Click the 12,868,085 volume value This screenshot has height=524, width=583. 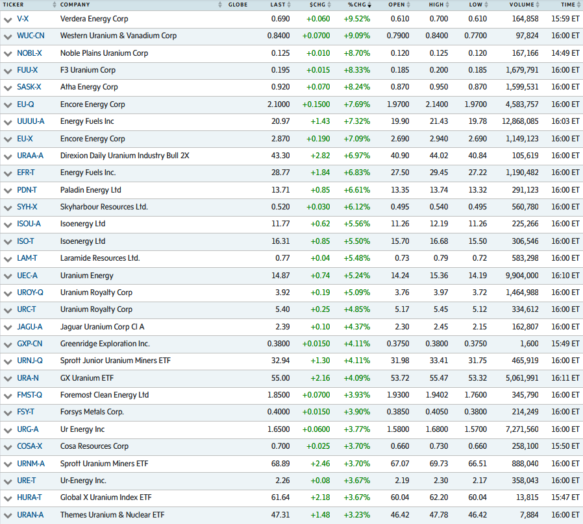(x=520, y=121)
